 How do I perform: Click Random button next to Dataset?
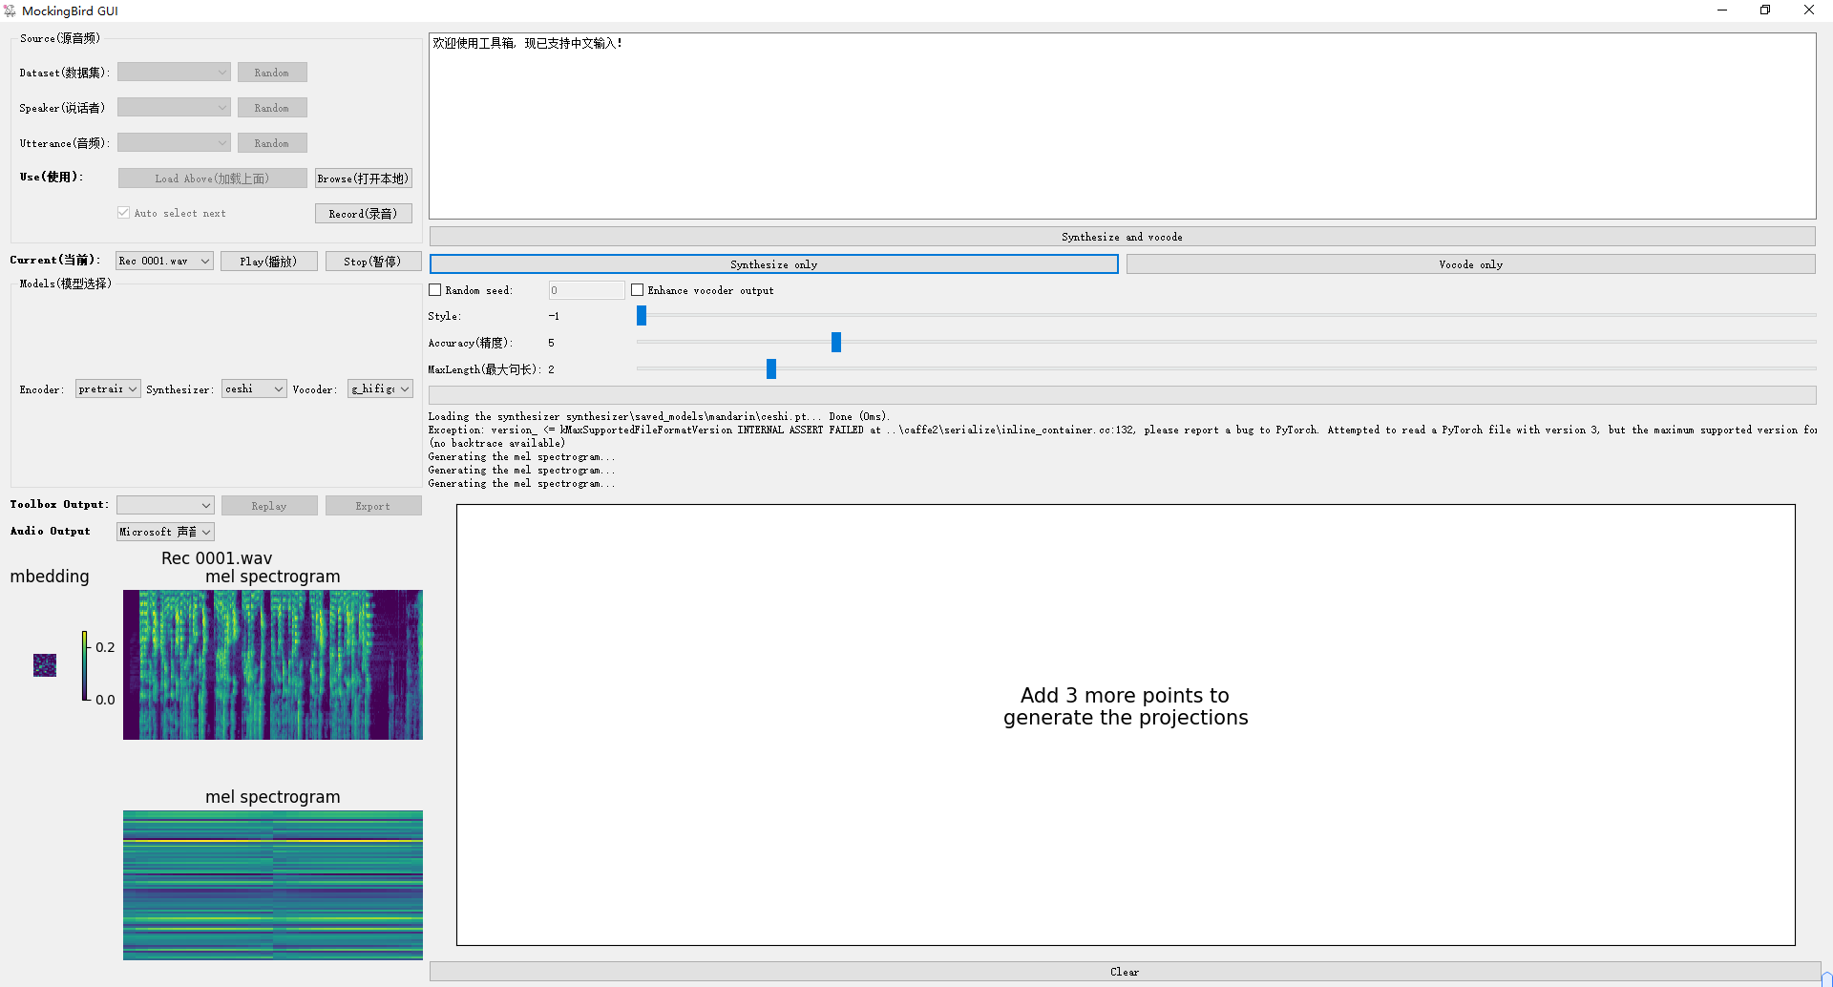click(x=272, y=73)
